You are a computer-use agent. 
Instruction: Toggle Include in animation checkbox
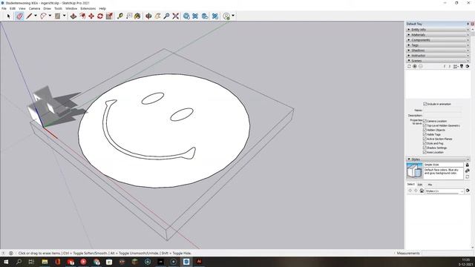[425, 104]
